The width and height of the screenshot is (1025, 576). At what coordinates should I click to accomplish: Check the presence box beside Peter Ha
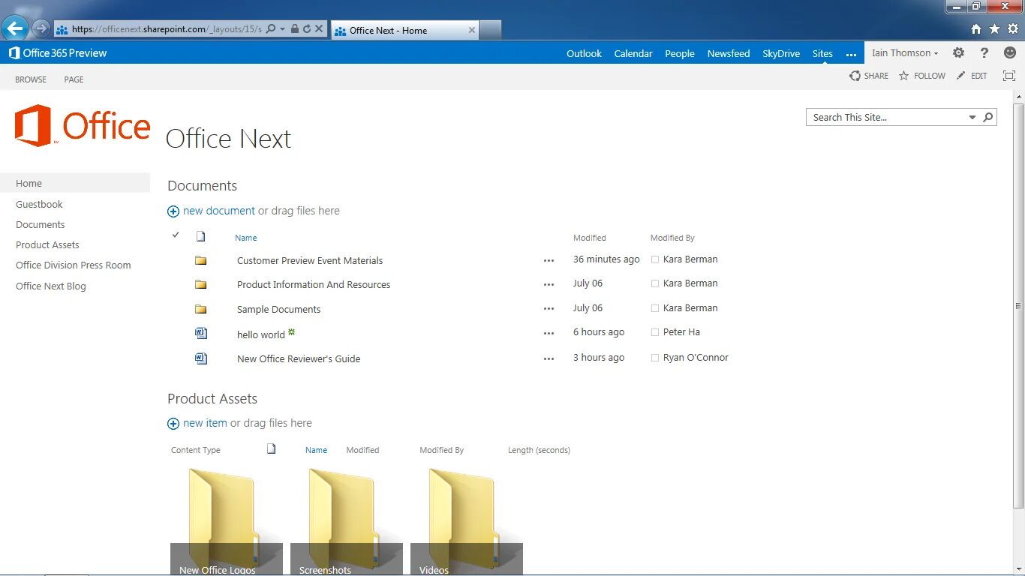[x=655, y=332]
